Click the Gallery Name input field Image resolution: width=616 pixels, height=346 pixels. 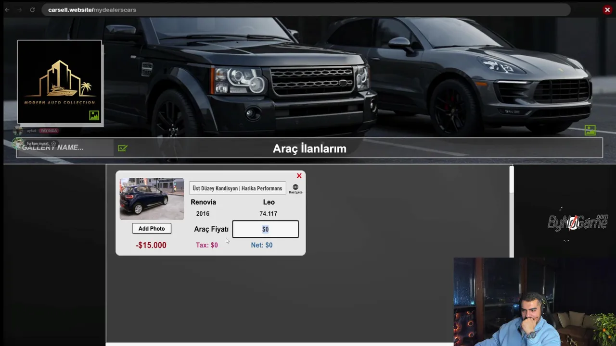click(x=65, y=148)
